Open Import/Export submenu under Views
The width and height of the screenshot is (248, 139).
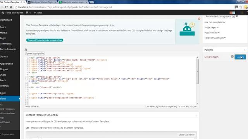pyautogui.click(x=5, y=122)
